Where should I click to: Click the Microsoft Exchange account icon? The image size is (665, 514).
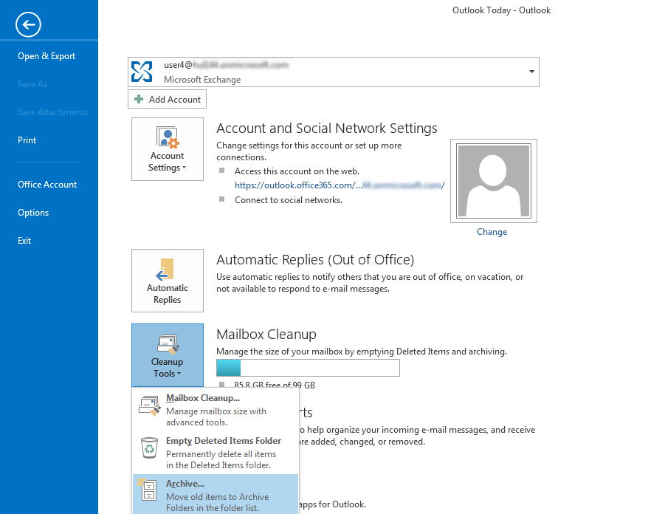pyautogui.click(x=142, y=72)
